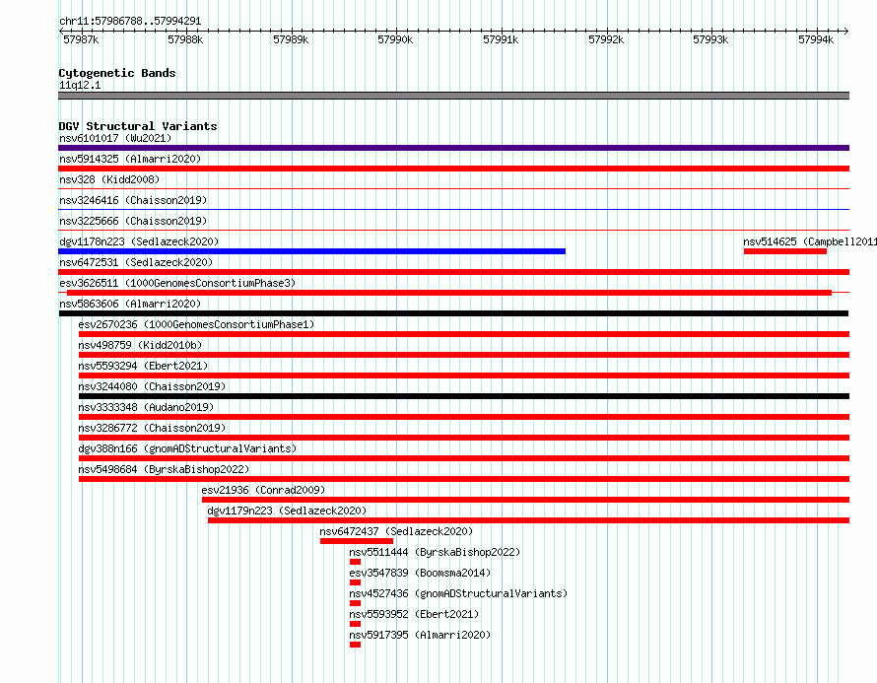
Task: Click the 57990k ruler position
Action: 395,39
